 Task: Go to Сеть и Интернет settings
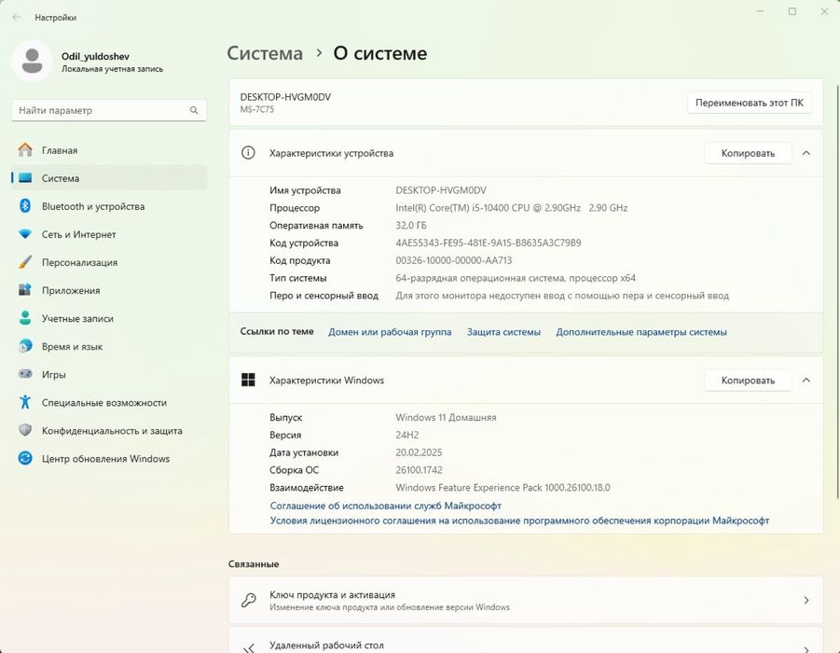[78, 234]
